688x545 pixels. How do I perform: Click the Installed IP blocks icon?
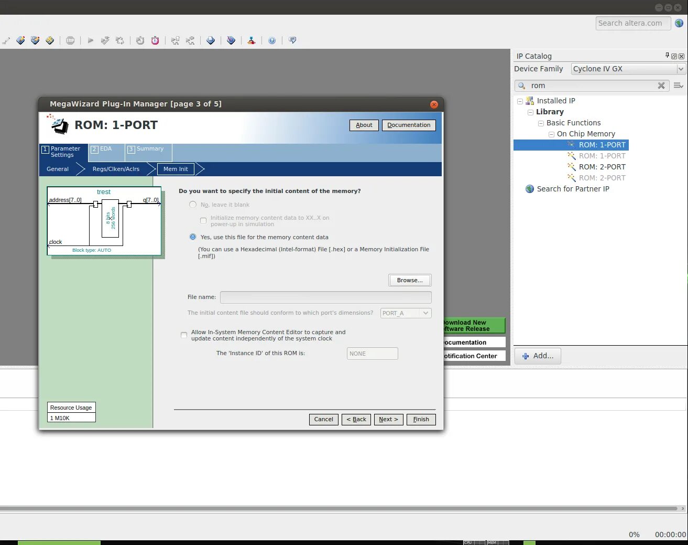(530, 101)
